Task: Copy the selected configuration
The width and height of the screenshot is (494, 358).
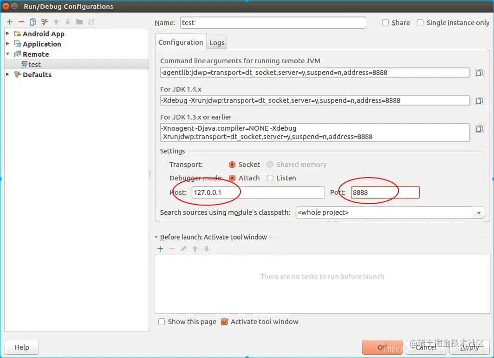Action: pyautogui.click(x=33, y=22)
